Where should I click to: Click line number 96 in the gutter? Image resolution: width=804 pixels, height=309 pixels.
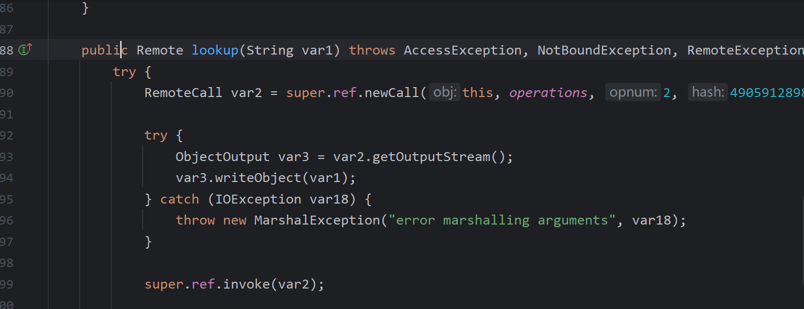point(7,220)
